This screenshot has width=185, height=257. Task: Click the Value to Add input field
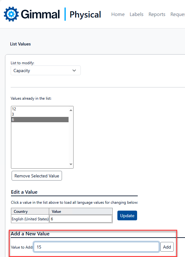coord(96,247)
